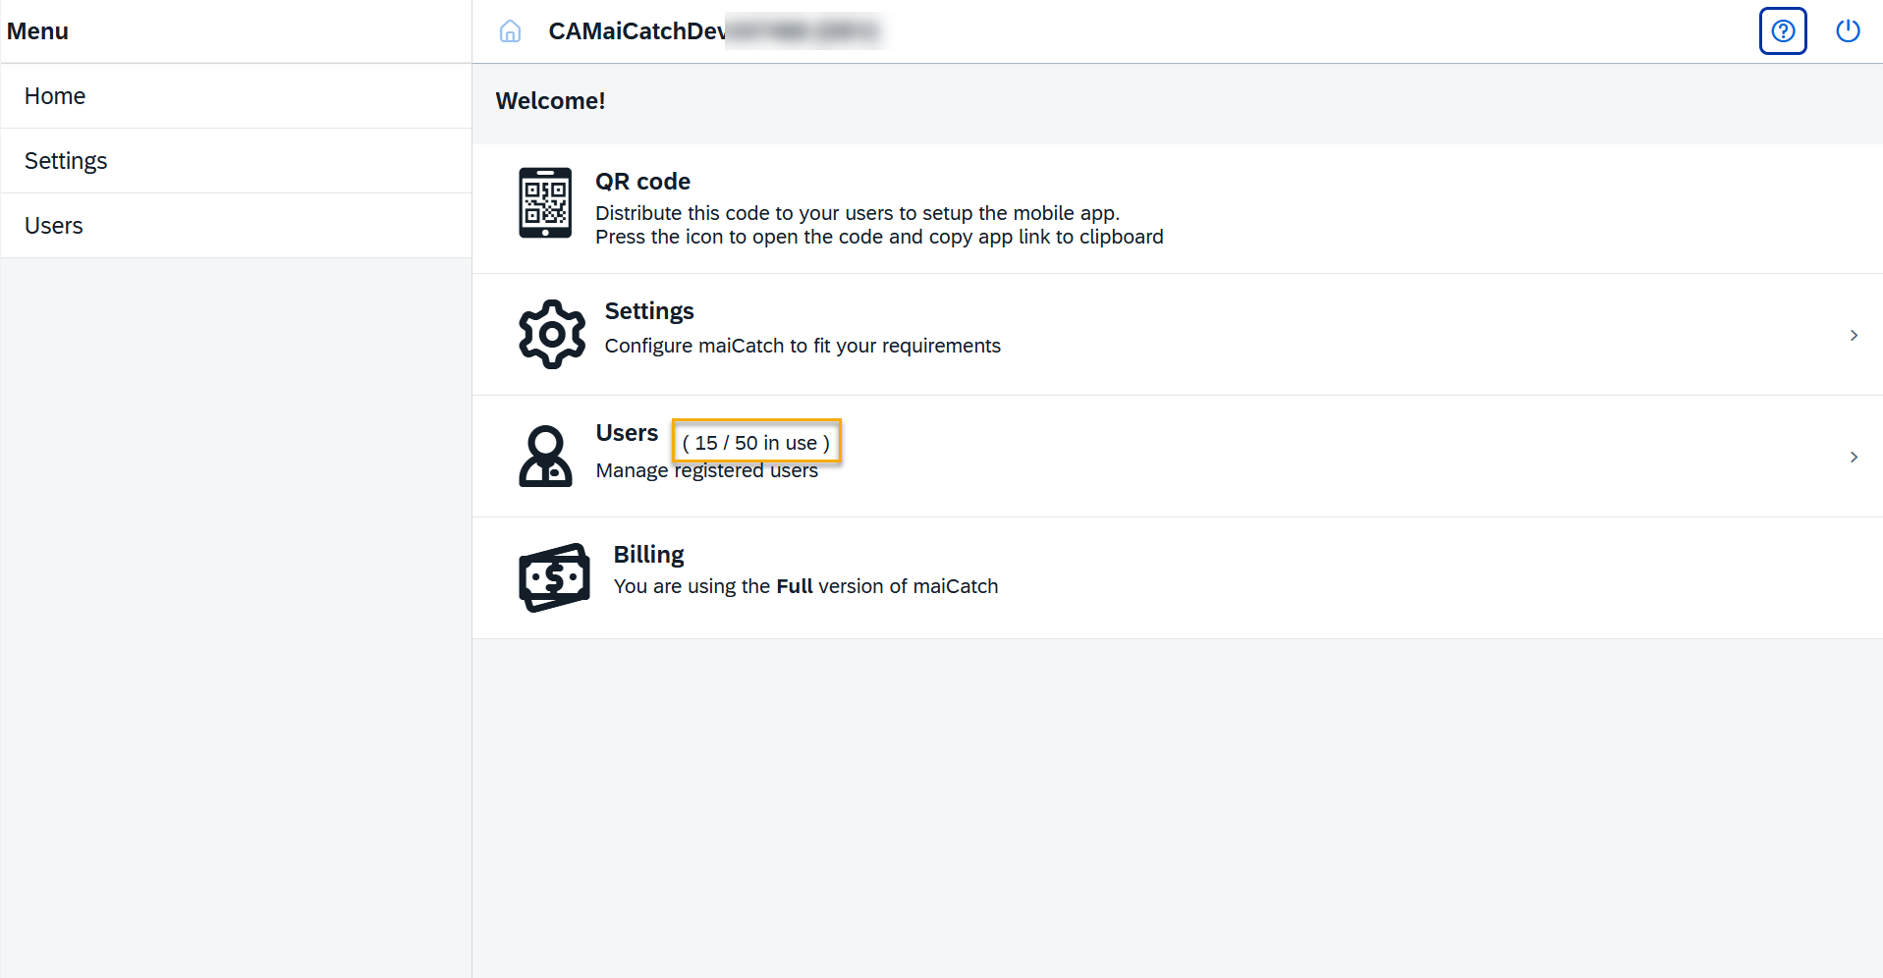Open the QR code phone icon
The height and width of the screenshot is (978, 1883).
point(545,203)
